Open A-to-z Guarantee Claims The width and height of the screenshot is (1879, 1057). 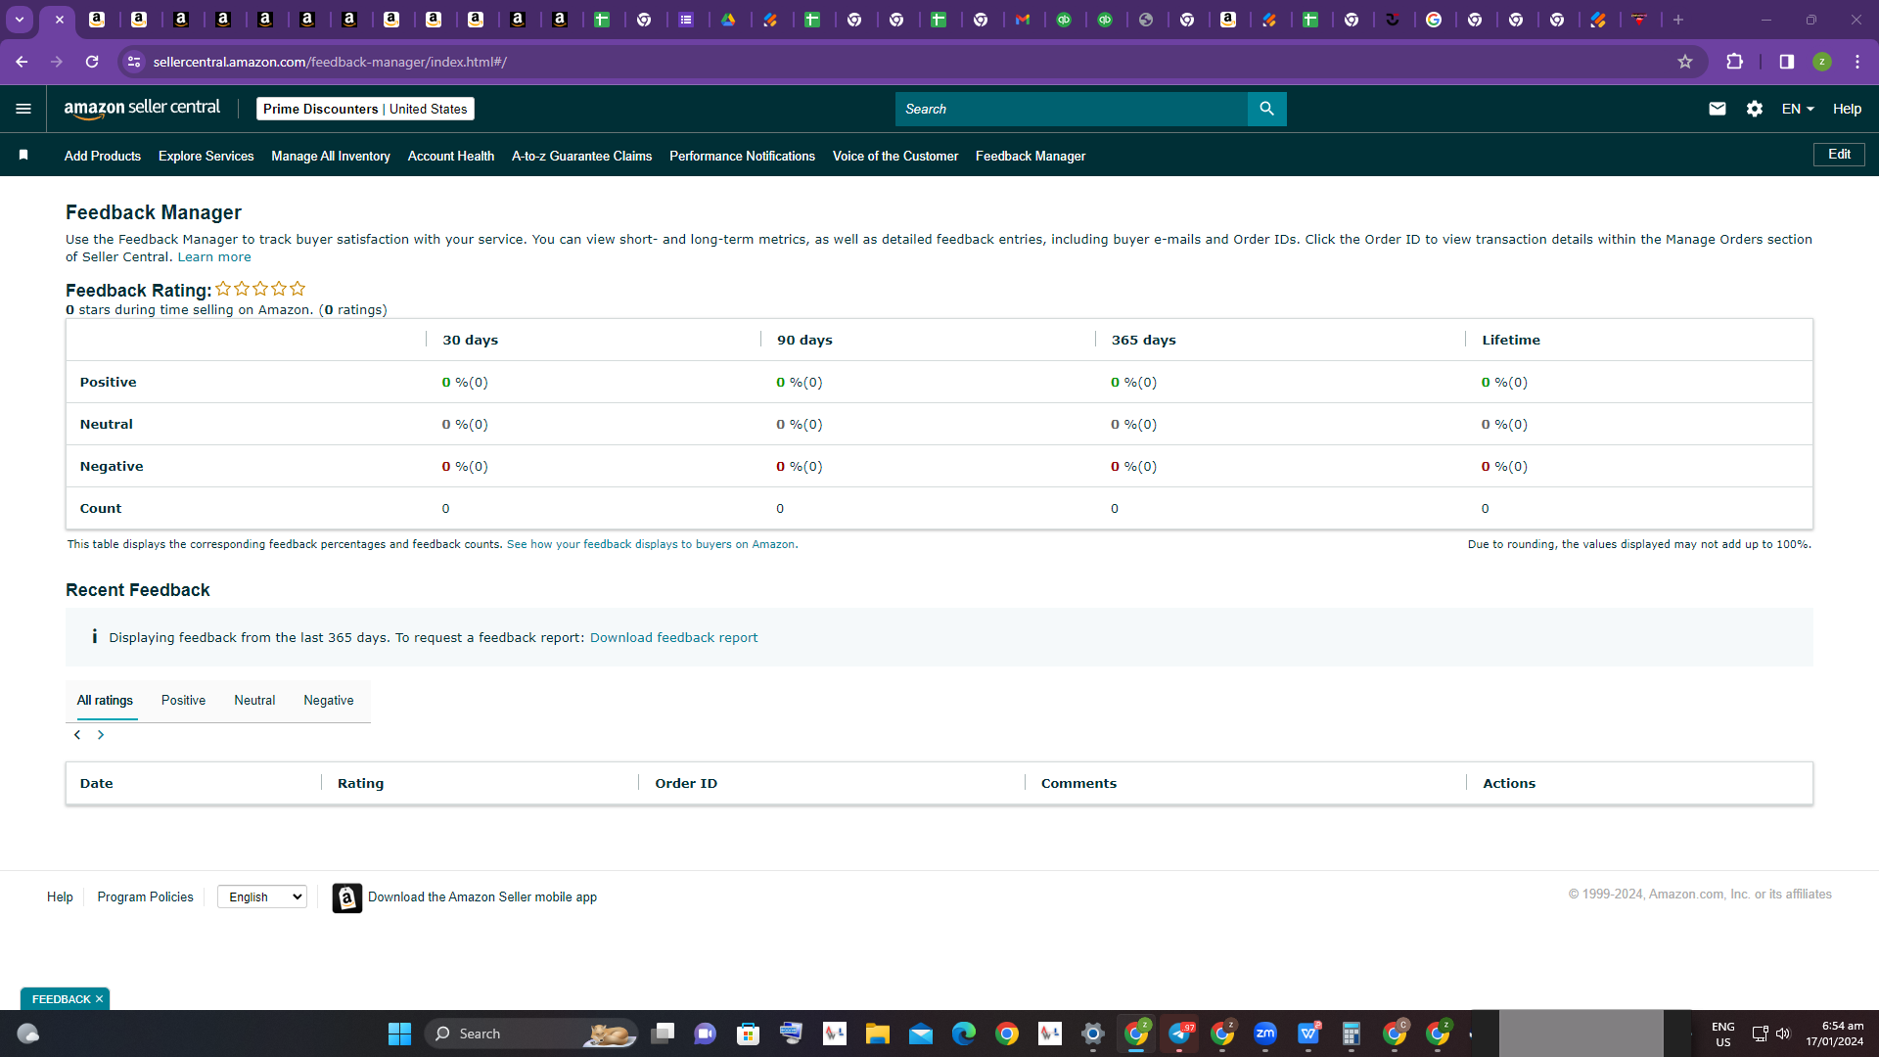[x=581, y=156]
